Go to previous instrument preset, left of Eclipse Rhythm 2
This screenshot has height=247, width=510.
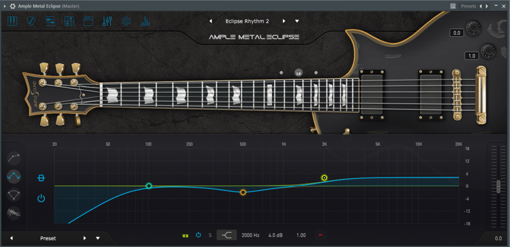tap(211, 21)
